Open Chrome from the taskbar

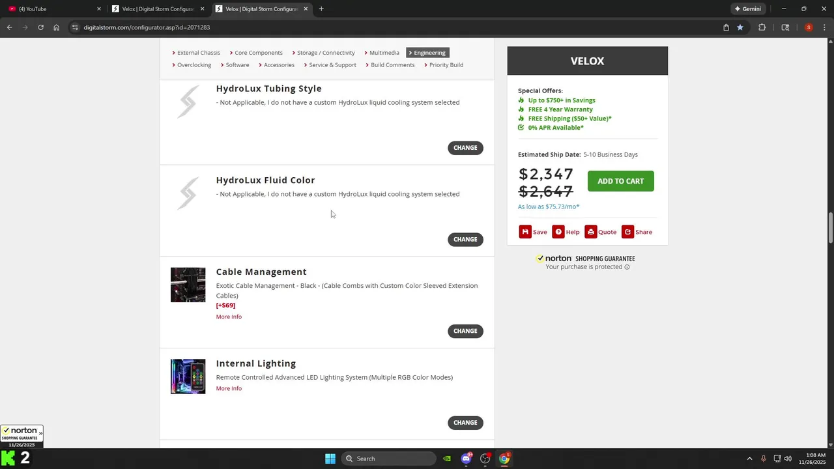click(504, 459)
